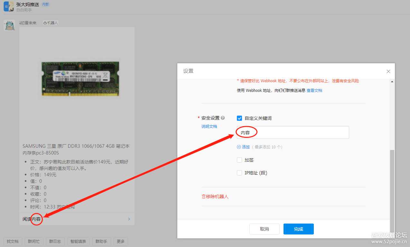This screenshot has height=247, width=410.
Task: Enable the IP地址 (段) checkbox
Action: [239, 173]
